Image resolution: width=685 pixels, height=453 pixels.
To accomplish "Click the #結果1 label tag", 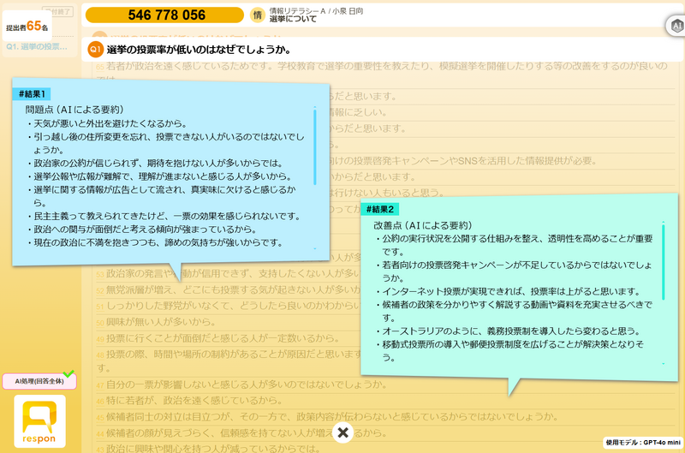I will tap(34, 94).
